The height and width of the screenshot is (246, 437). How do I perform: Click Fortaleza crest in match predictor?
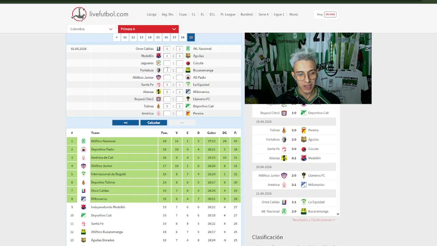pyautogui.click(x=158, y=70)
